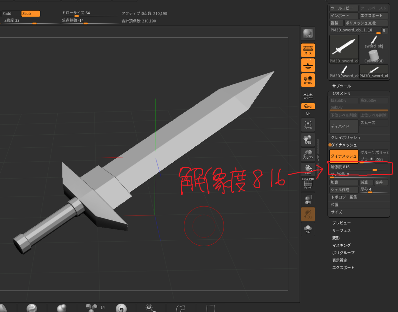Expand the クレイポリッシュ section
398x312 pixels.
click(346, 137)
